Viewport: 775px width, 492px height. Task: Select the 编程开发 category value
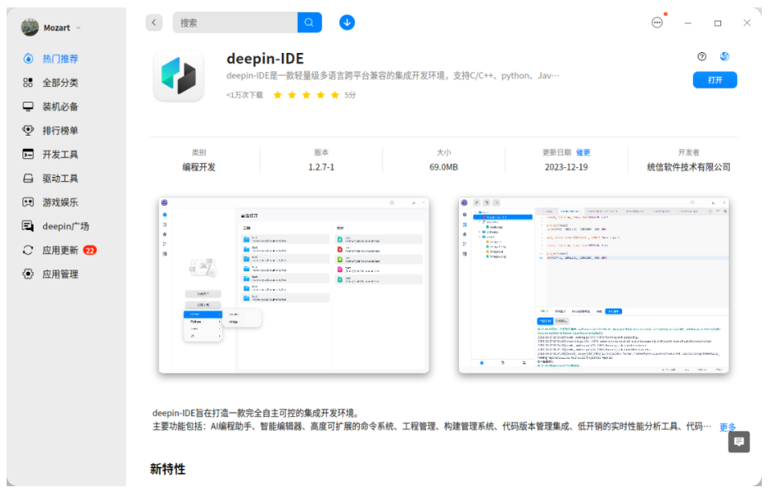(x=199, y=167)
